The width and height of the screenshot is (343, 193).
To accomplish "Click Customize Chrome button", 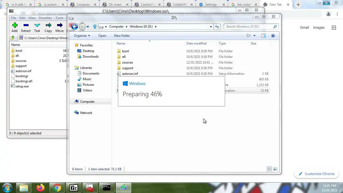I will pyautogui.click(x=316, y=174).
